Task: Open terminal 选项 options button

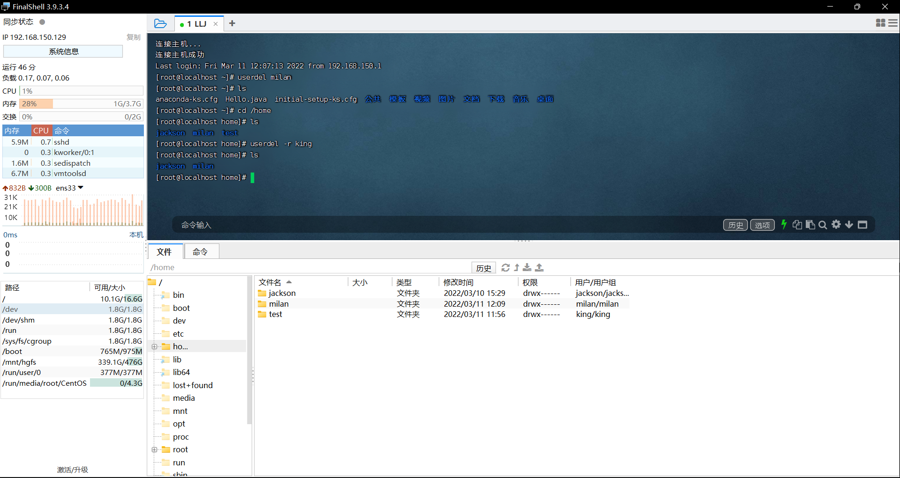Action: pyautogui.click(x=762, y=225)
